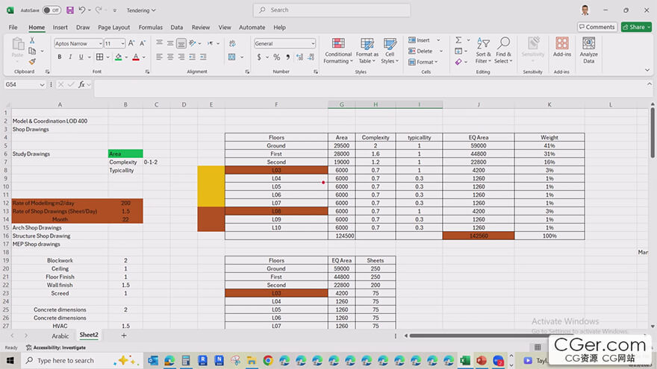Click the Percent Style icon
Screen dimensions: 657x369
(277, 57)
